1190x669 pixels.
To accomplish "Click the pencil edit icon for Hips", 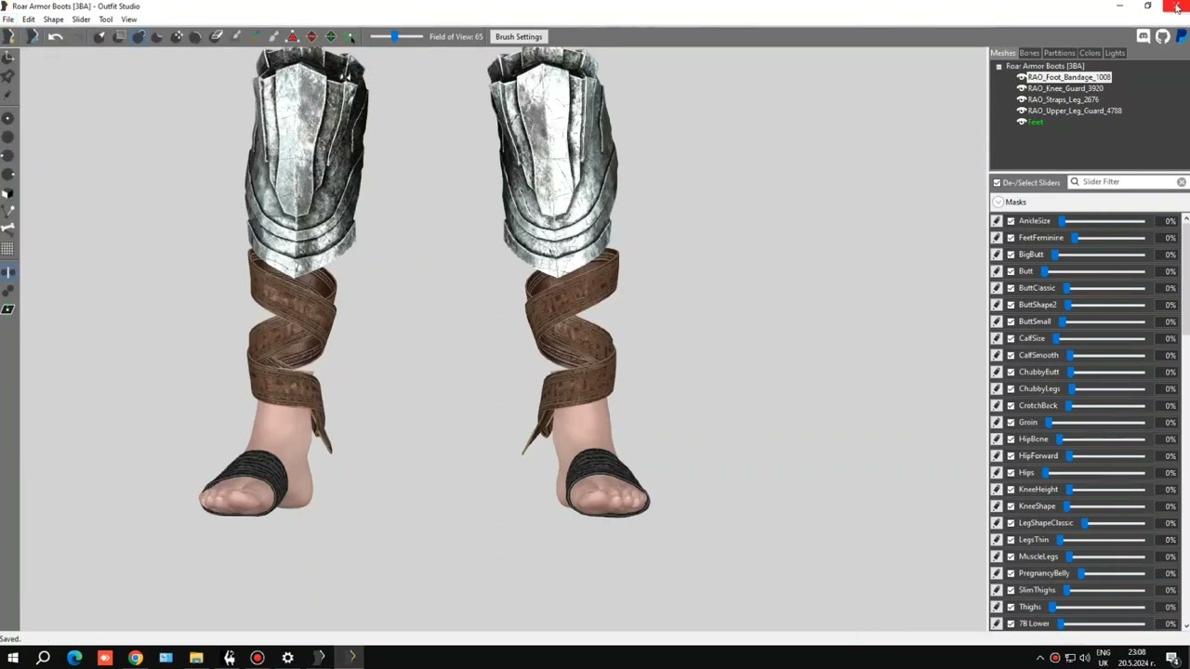I will (997, 473).
